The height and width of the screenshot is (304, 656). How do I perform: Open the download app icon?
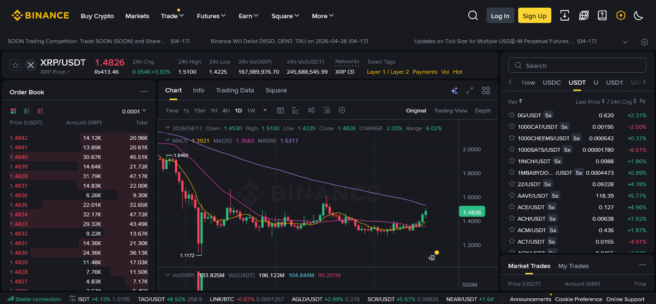click(x=565, y=15)
